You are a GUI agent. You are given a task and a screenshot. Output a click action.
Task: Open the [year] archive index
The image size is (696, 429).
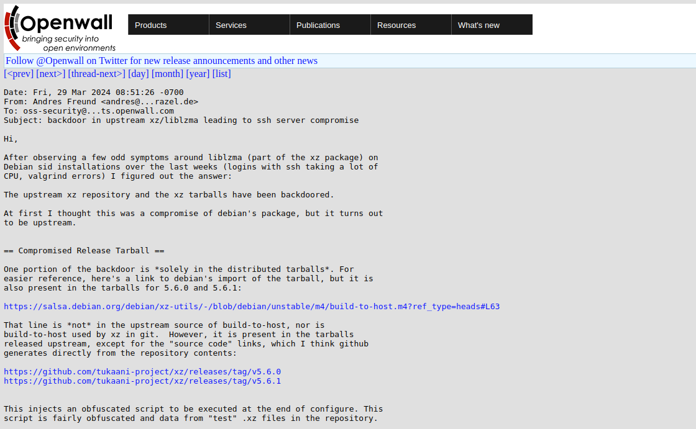(198, 74)
